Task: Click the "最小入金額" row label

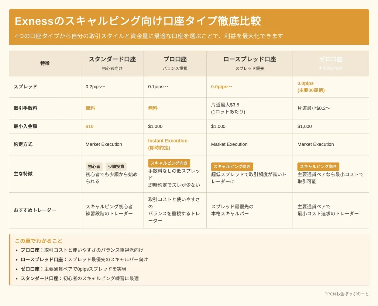Action: pyautogui.click(x=25, y=126)
